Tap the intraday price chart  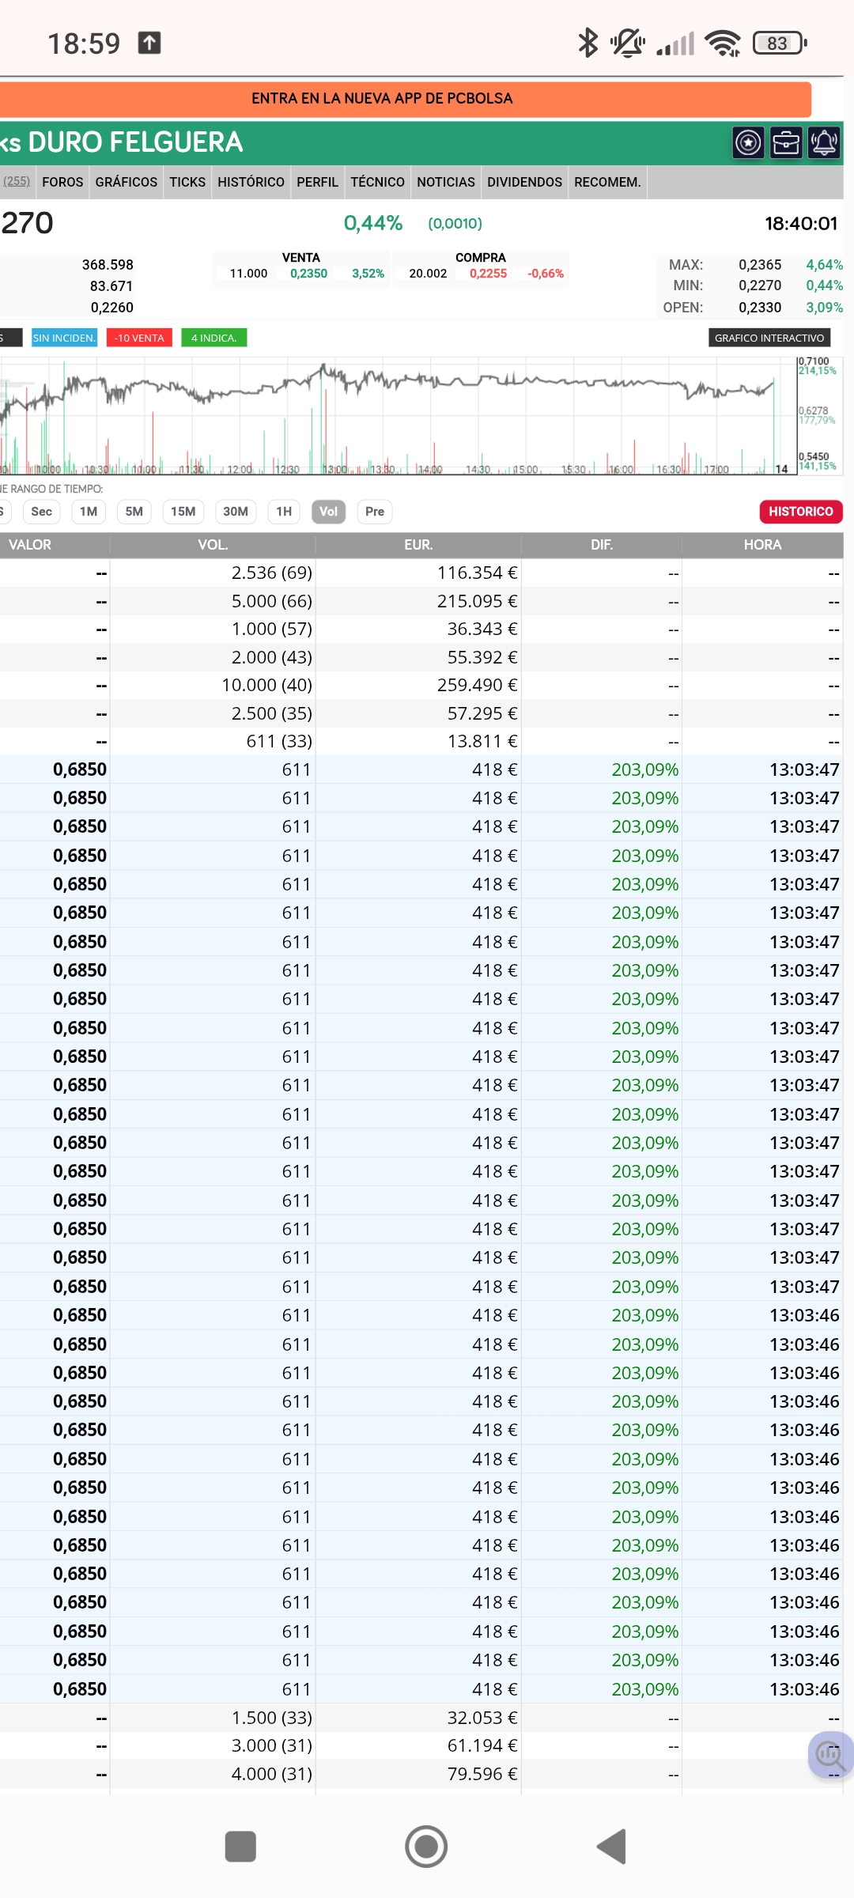(x=395, y=416)
